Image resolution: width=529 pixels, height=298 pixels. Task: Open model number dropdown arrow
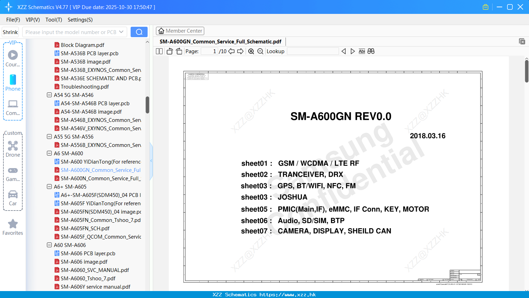[121, 32]
